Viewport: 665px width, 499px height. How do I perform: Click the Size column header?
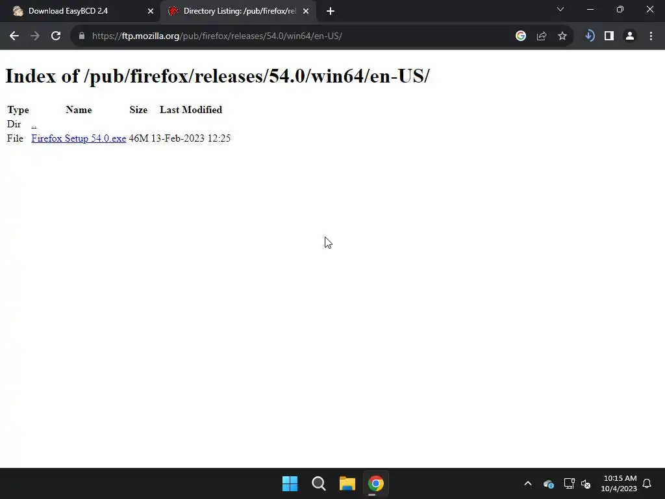[138, 110]
